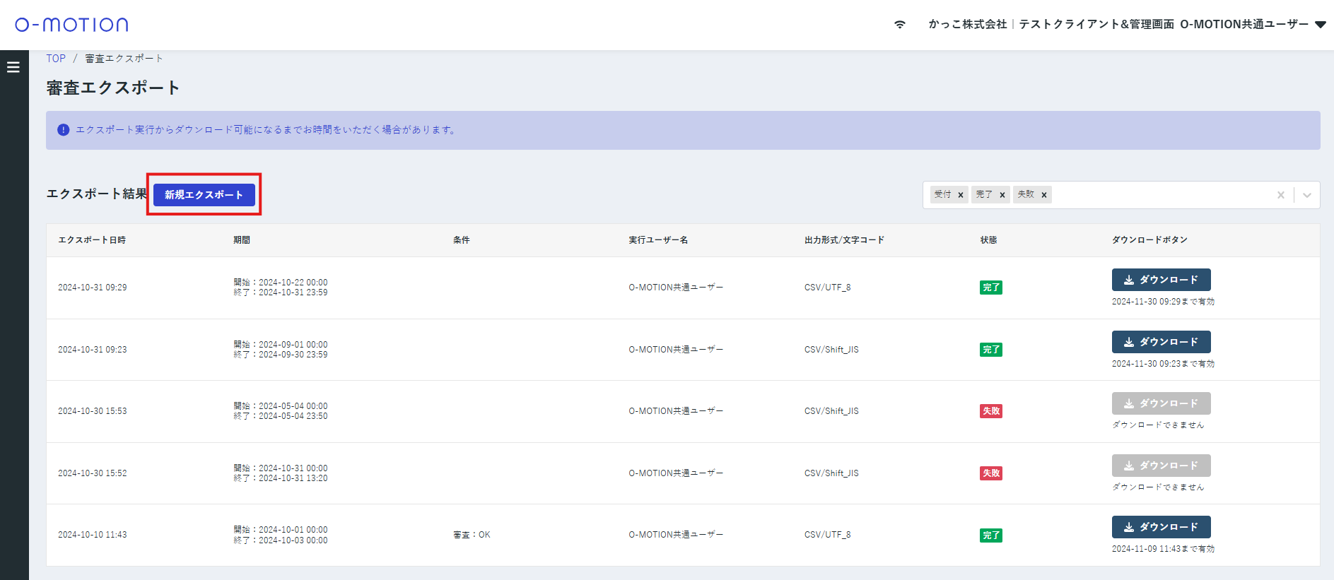Remove the 受付 filter tag

point(960,195)
